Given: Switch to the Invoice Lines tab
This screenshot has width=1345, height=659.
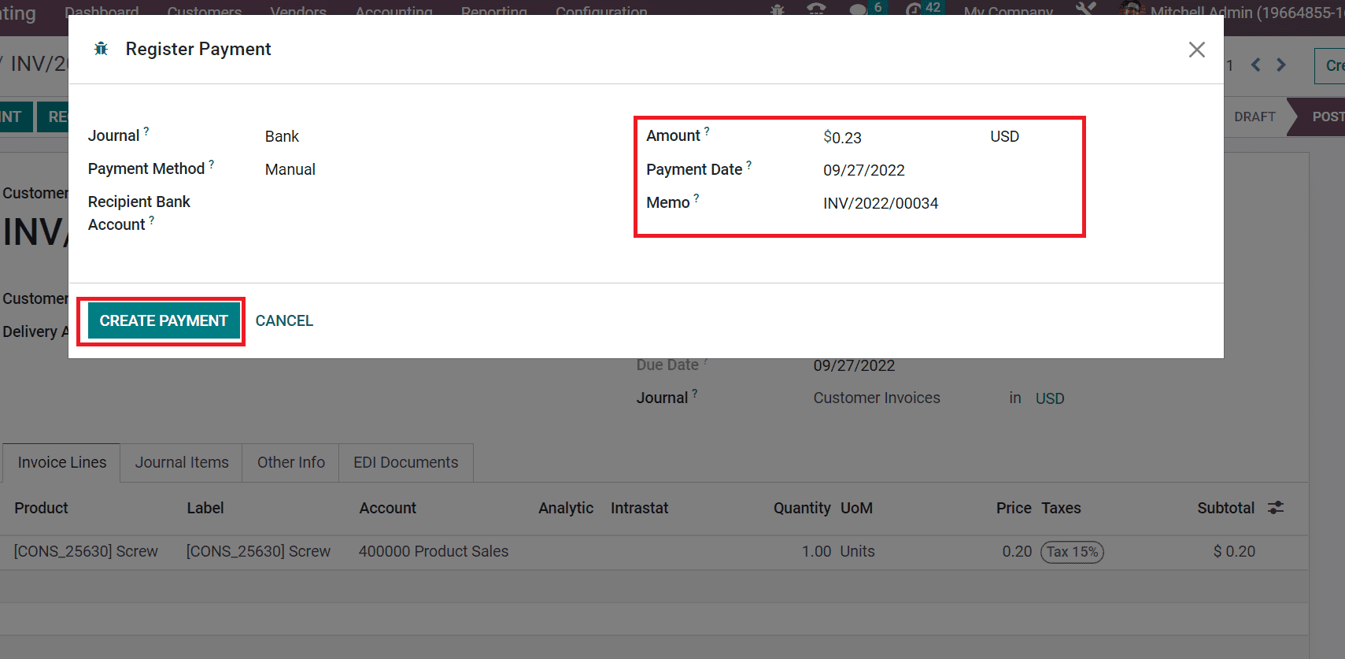Looking at the screenshot, I should coord(62,462).
